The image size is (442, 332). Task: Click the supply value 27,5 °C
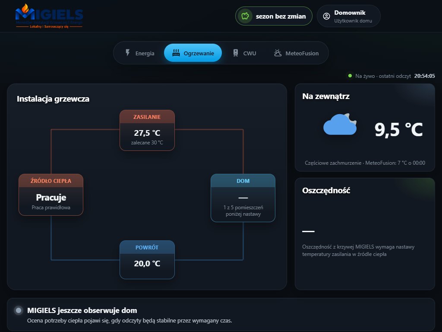[x=147, y=133]
